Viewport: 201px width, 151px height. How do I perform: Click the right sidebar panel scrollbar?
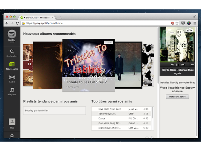[197, 82]
